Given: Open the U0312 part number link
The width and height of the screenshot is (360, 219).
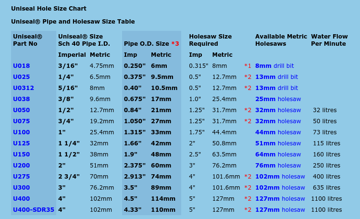Looking at the screenshot, I should [x=24, y=88].
